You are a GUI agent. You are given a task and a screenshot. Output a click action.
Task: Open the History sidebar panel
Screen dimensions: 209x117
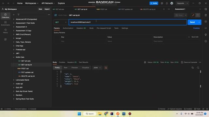[x=5, y=31]
